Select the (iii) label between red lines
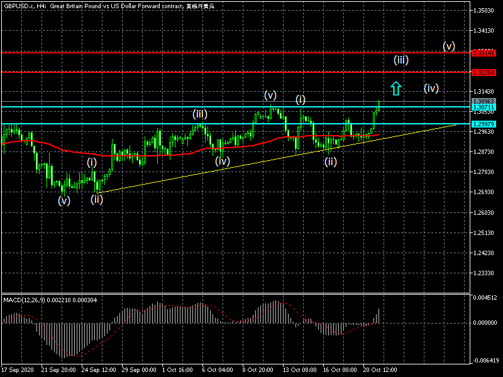 [401, 60]
